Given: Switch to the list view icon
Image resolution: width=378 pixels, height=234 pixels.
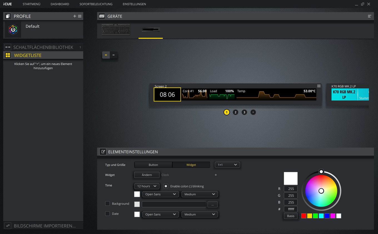Looking at the screenshot, I should point(113,55).
